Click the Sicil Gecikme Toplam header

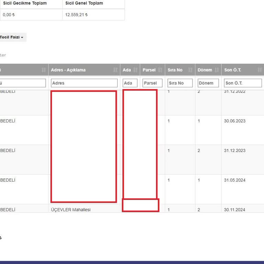tap(25, 3)
